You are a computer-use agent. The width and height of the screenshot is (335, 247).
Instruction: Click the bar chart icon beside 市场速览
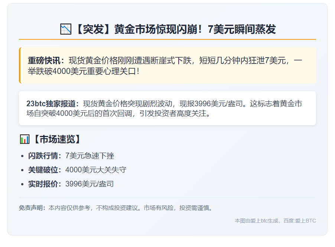point(25,139)
